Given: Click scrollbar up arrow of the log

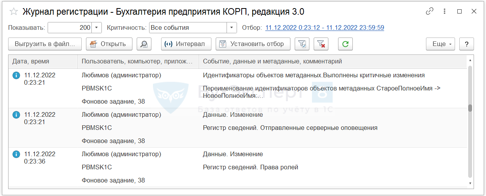Looking at the screenshot, I should pyautogui.click(x=470, y=60).
